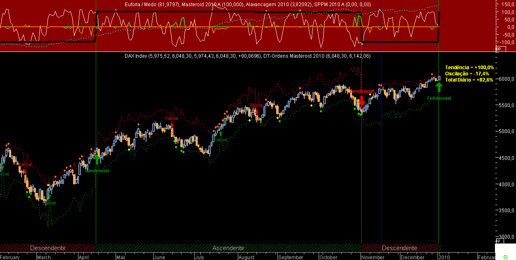Select the Ascendente trend band
The height and width of the screenshot is (260, 516).
(x=228, y=248)
